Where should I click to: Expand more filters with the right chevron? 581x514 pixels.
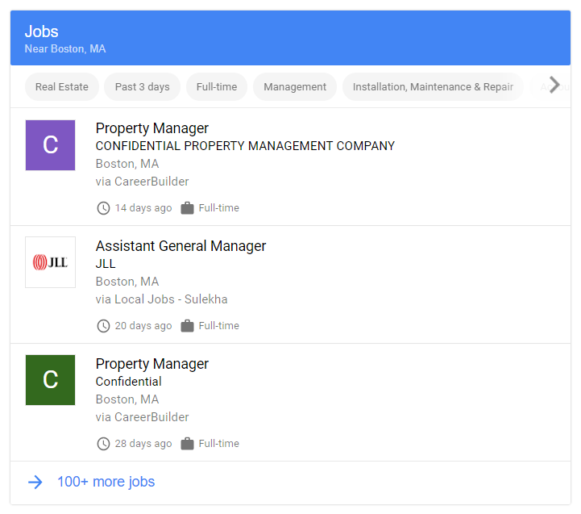pyautogui.click(x=554, y=85)
